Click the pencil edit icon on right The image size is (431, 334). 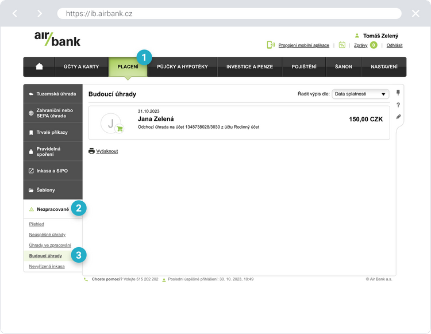coord(398,117)
